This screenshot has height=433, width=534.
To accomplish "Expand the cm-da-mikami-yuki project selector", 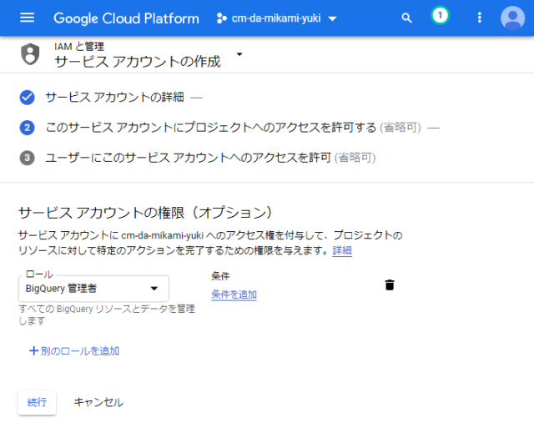I will coord(277,18).
